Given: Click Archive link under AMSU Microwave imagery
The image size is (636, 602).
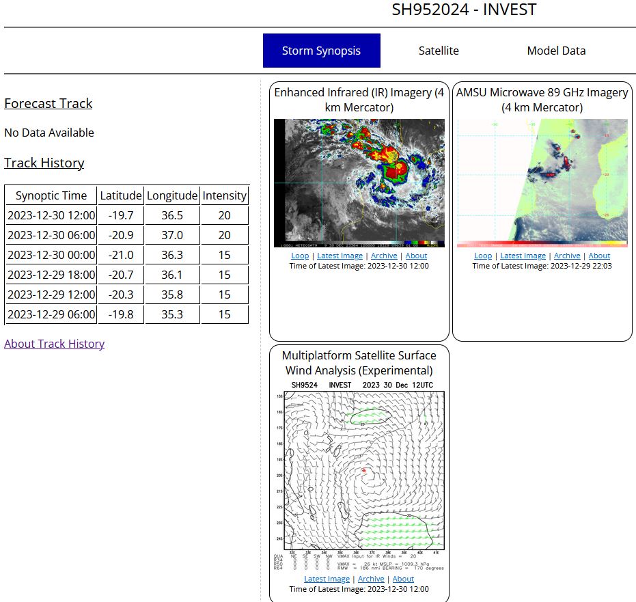Looking at the screenshot, I should (x=566, y=256).
